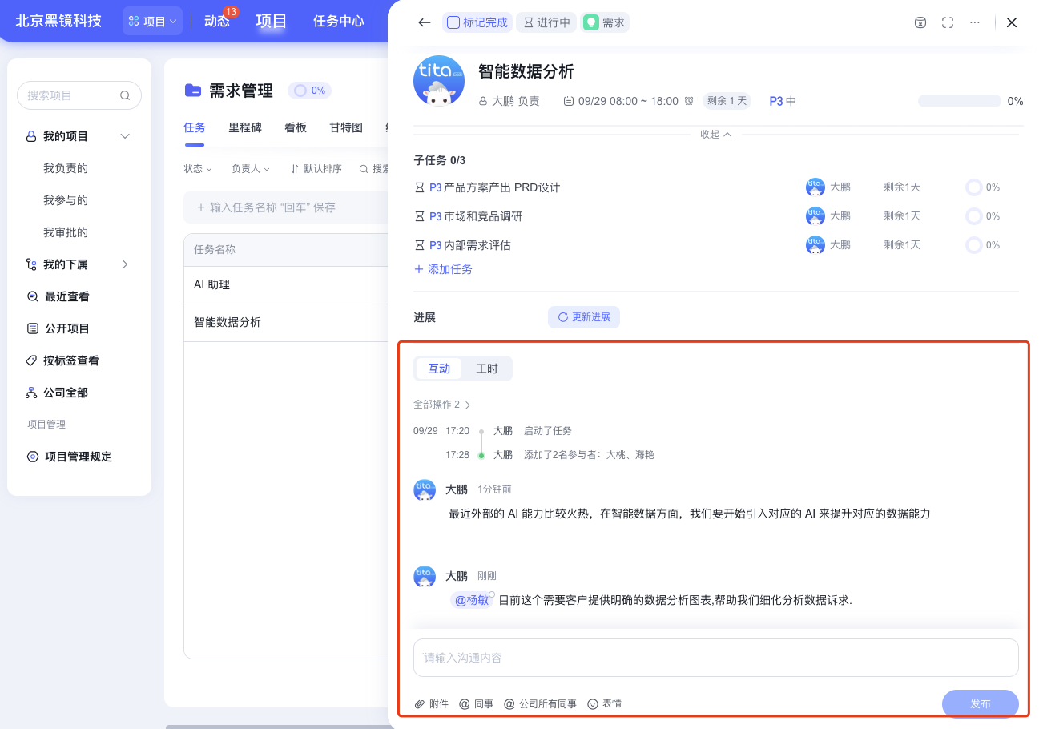
Task: Focus the 请输入沟通内容 comment box
Action: (716, 658)
